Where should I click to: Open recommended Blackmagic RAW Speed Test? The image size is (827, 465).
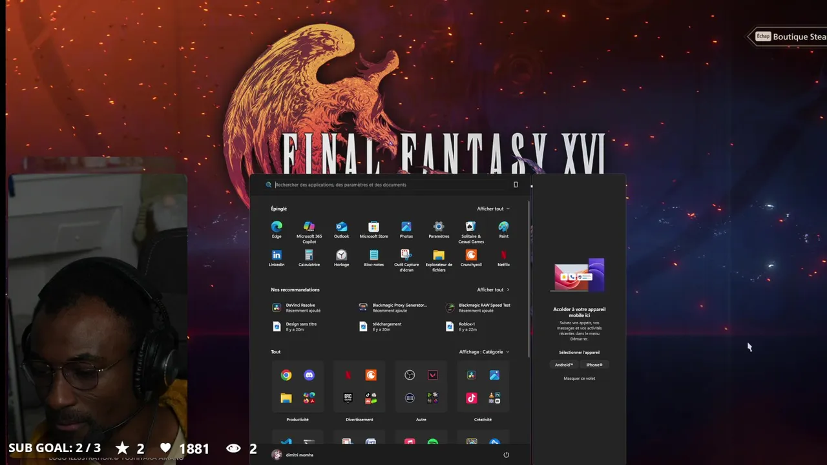pyautogui.click(x=479, y=307)
